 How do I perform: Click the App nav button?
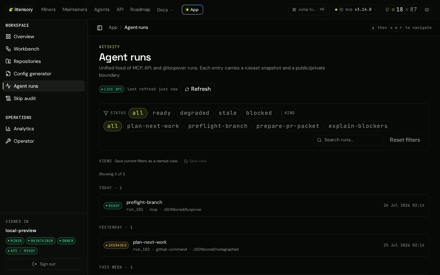192,10
